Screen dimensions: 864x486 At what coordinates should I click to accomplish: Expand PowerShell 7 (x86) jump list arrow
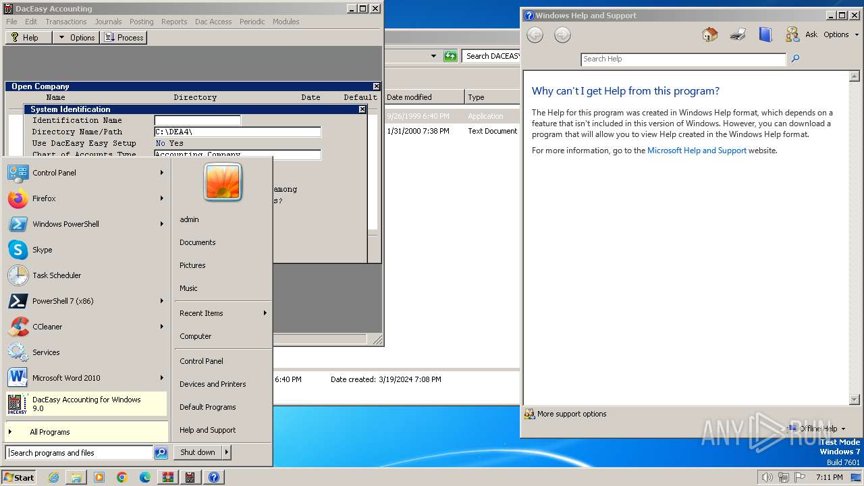(x=162, y=301)
